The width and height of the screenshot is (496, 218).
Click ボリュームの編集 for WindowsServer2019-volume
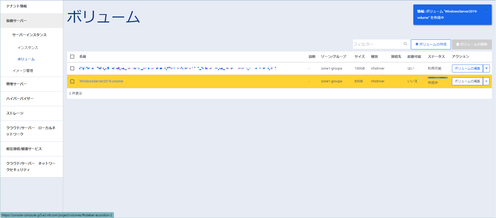click(467, 81)
